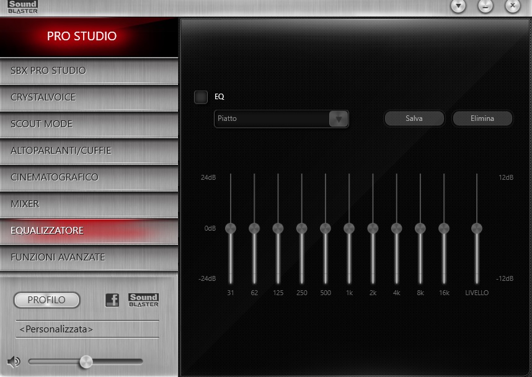Minimize the Sound Blaster window

[x=485, y=6]
